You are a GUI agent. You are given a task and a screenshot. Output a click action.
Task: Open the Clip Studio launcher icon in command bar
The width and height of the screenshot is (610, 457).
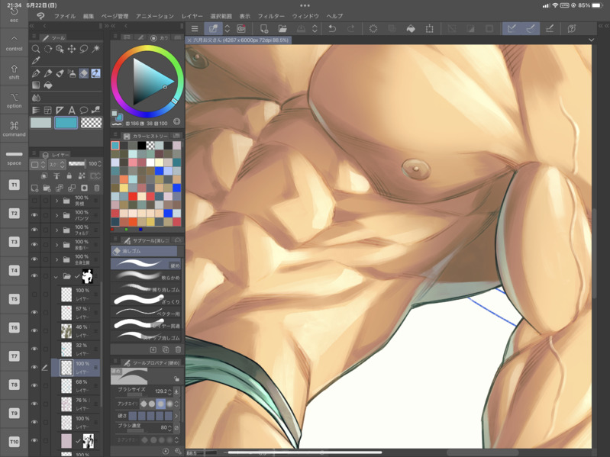(241, 29)
